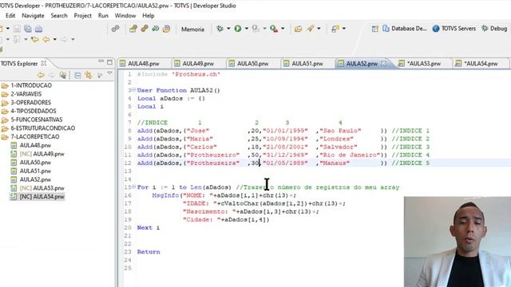Run program with green play icon

click(x=238, y=29)
